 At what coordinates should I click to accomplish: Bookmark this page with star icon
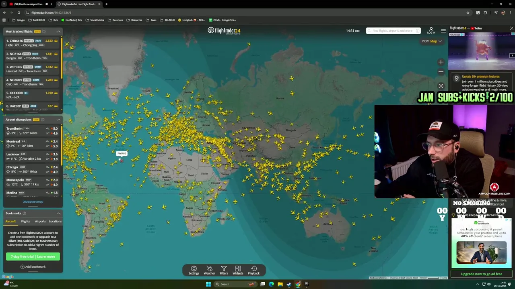click(x=468, y=12)
